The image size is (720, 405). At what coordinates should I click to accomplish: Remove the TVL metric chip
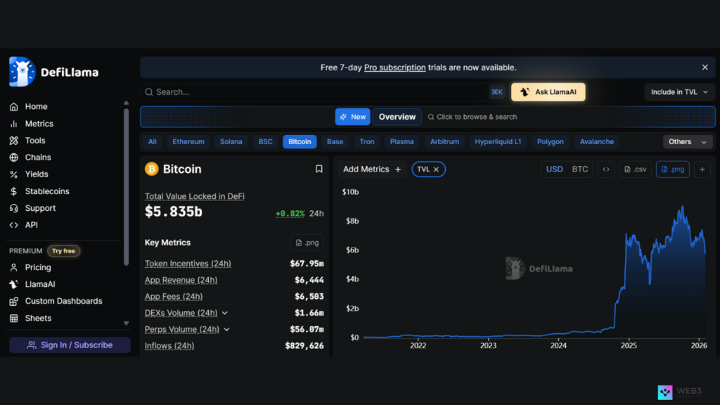[437, 169]
